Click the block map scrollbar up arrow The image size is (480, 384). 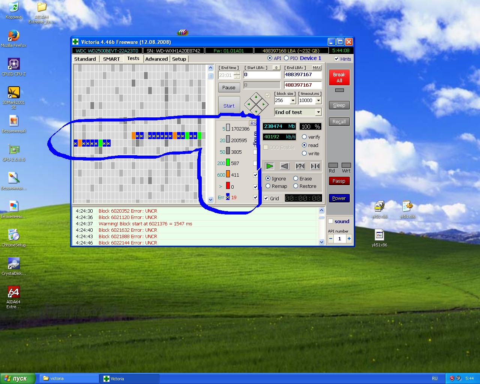tap(210, 68)
